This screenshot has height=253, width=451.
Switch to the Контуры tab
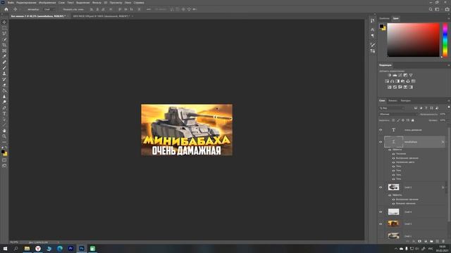tap(406, 100)
